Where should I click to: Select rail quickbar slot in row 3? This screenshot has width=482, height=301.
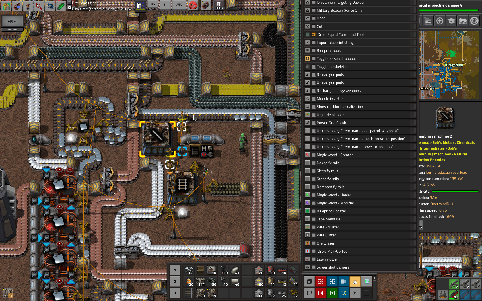[189, 293]
